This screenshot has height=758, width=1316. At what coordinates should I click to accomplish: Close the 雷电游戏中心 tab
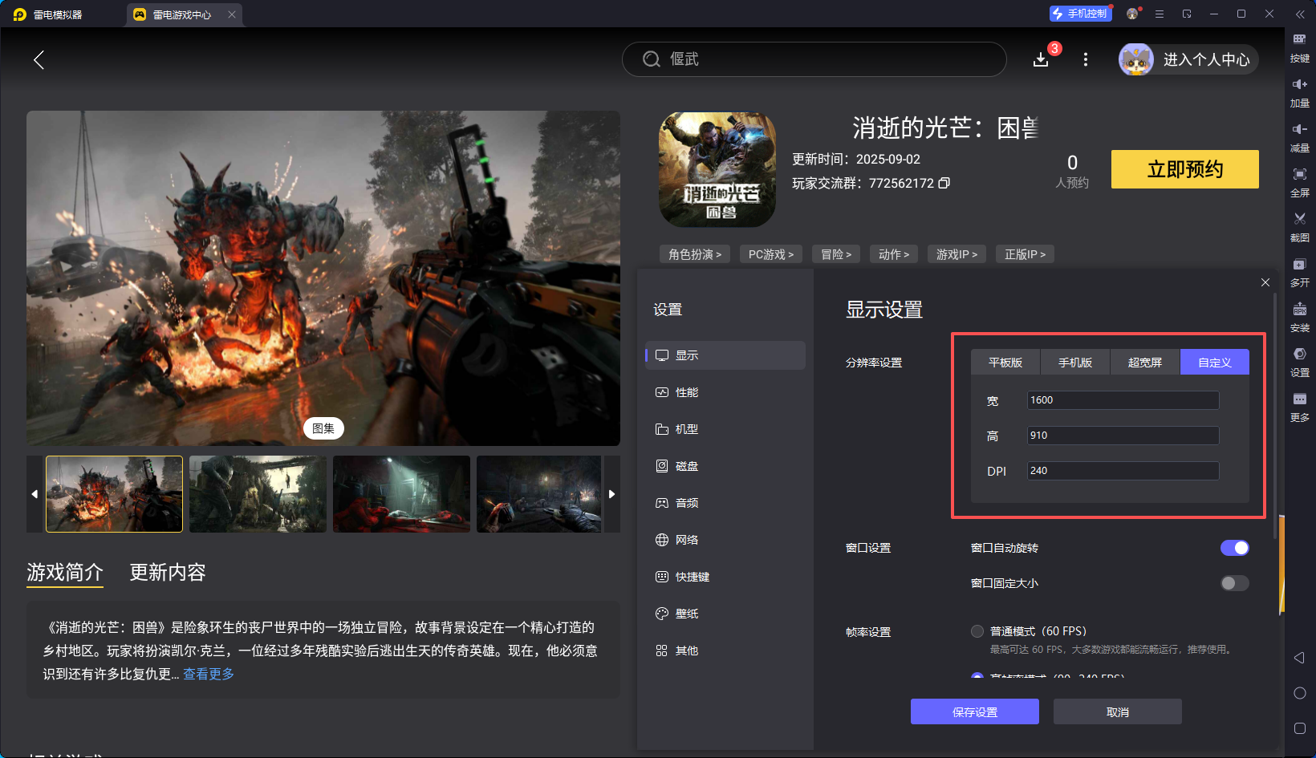pyautogui.click(x=232, y=14)
